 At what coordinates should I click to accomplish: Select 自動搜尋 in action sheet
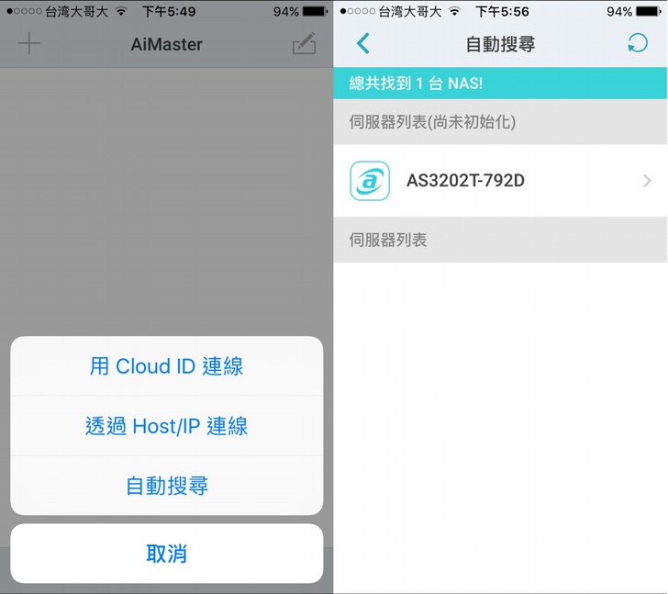click(x=167, y=486)
